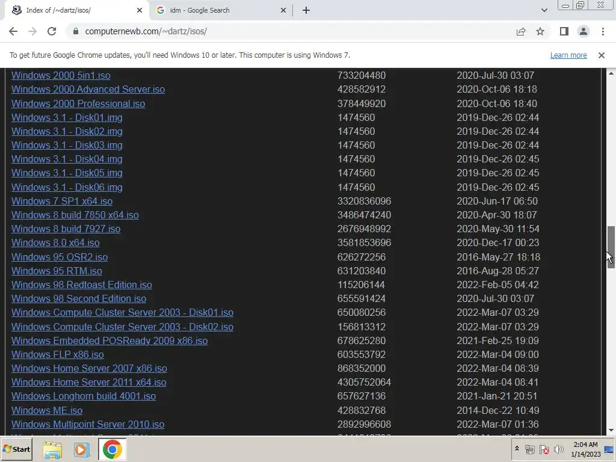Select file size 3320836096 text

pos(364,201)
